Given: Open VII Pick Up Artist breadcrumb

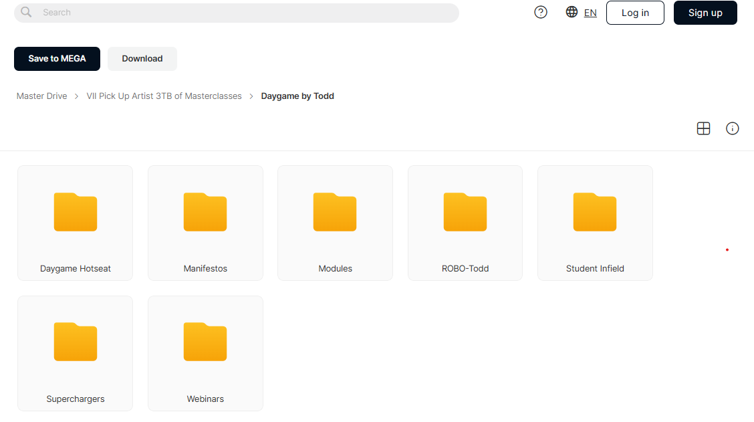Looking at the screenshot, I should coord(164,96).
